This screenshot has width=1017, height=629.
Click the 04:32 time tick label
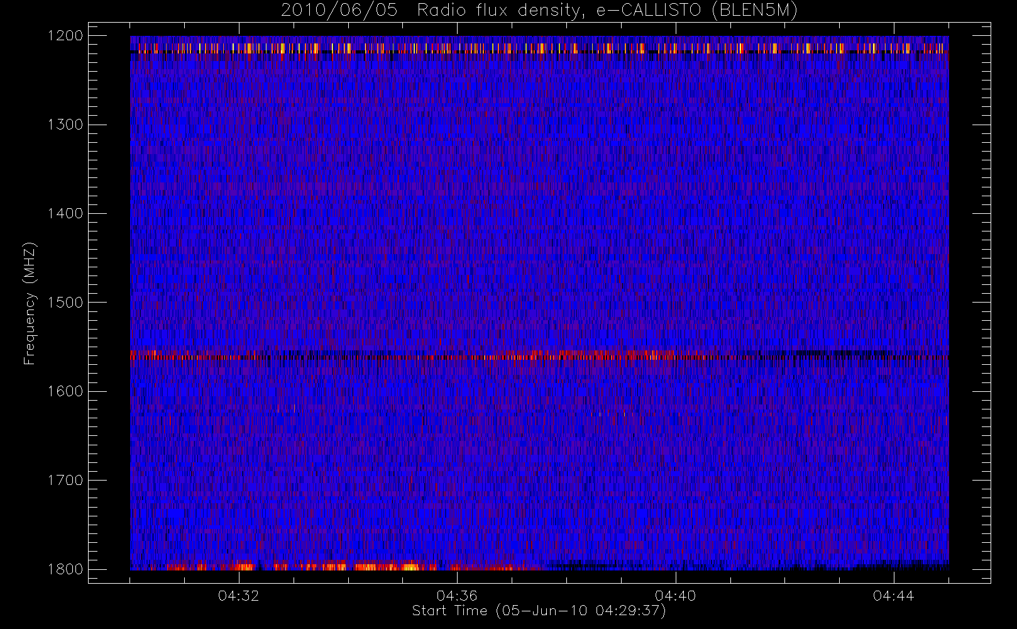[x=239, y=596]
